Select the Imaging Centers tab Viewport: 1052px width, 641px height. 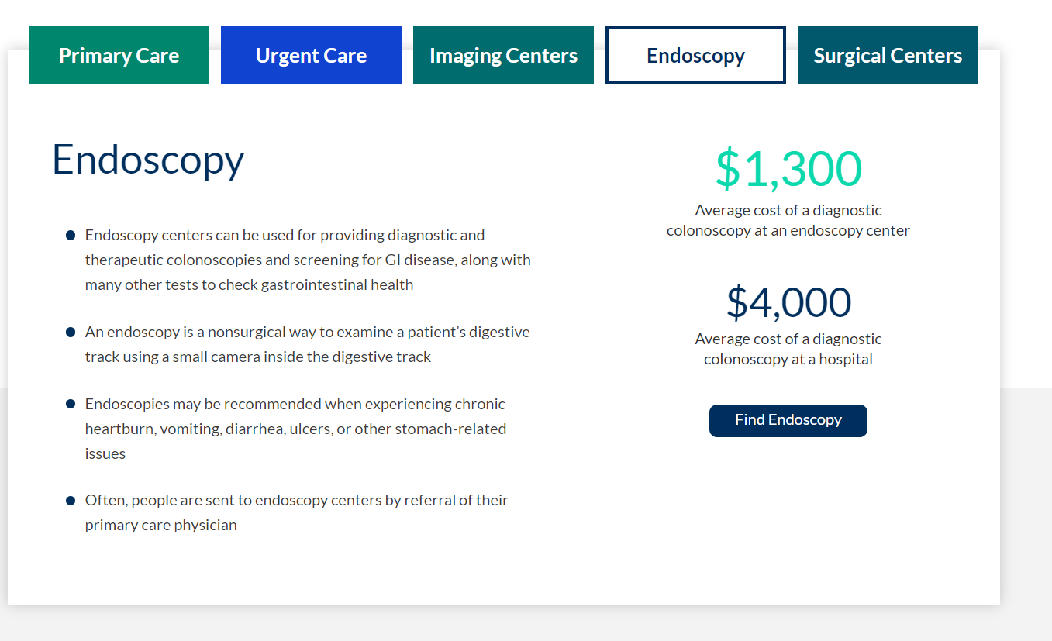(503, 56)
